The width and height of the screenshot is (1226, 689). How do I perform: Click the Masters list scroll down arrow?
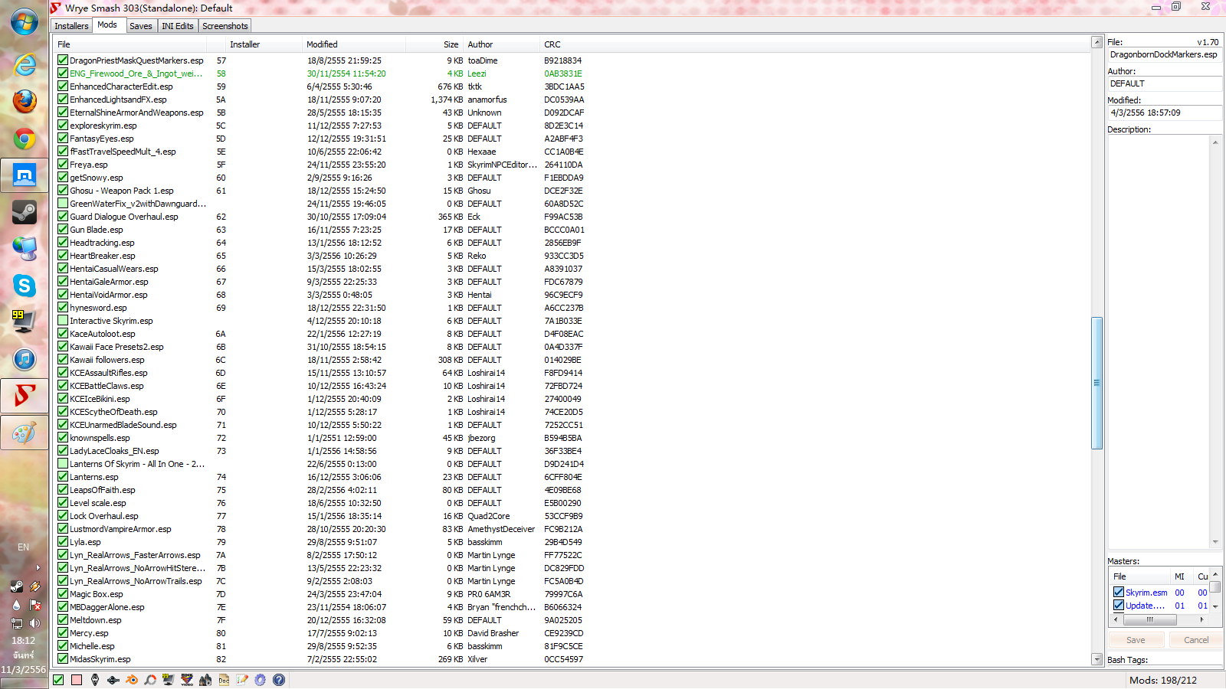tap(1216, 607)
